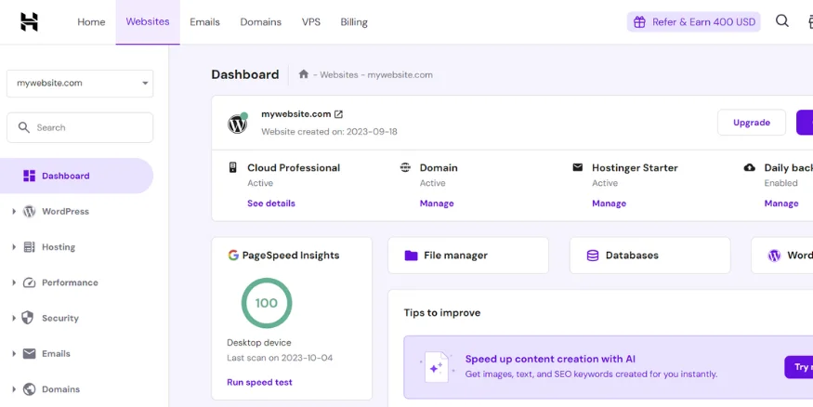Click Manage under Domain
Screen dimensions: 813x407
coord(437,203)
